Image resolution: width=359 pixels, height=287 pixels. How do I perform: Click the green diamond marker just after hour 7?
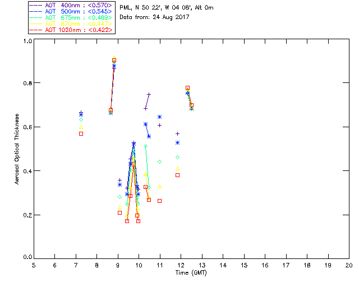pos(81,120)
